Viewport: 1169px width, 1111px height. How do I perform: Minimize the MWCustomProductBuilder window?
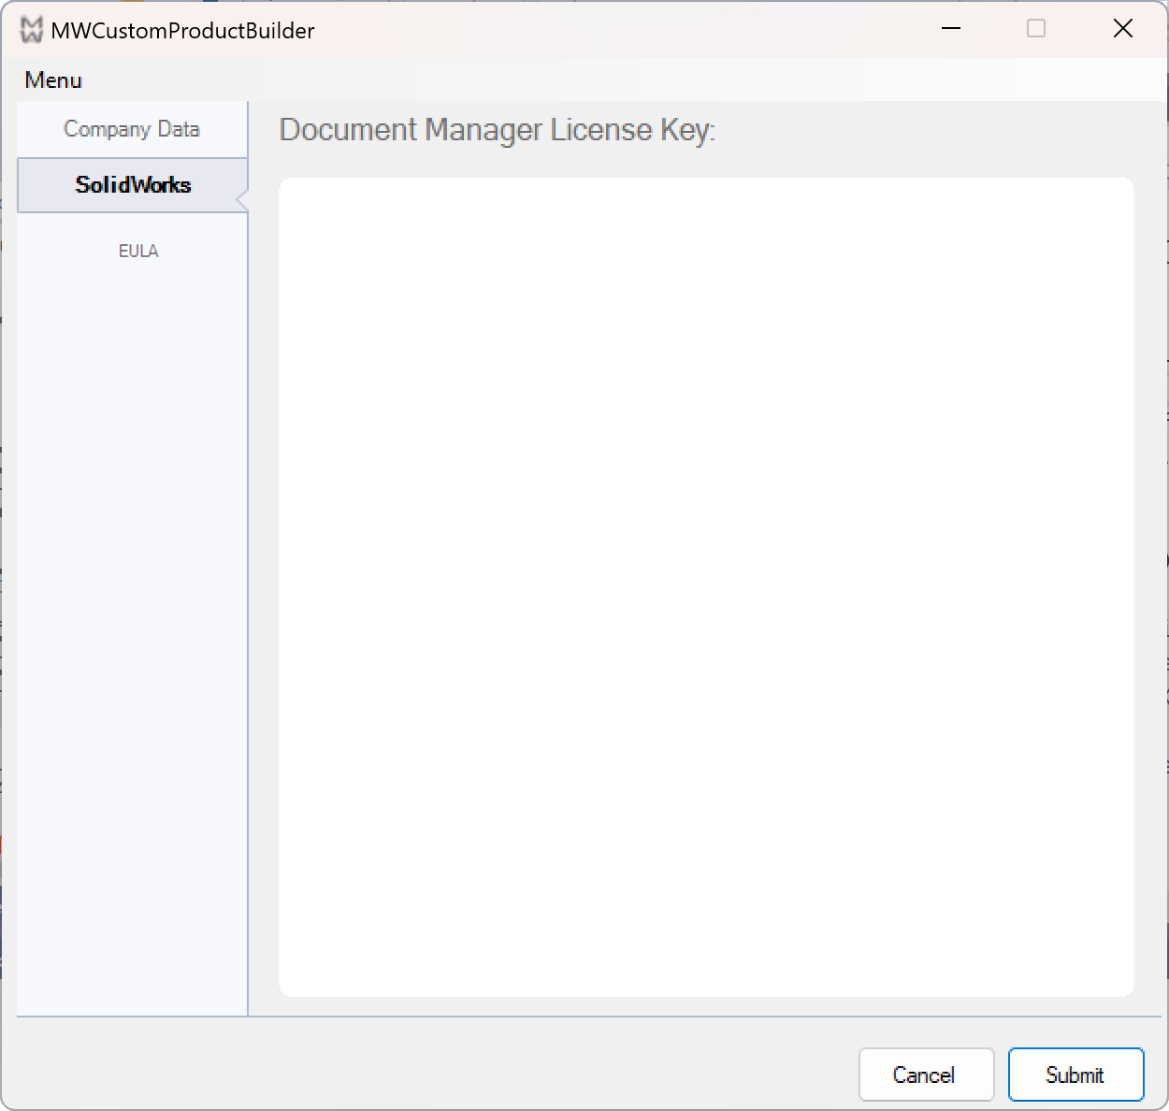[951, 29]
